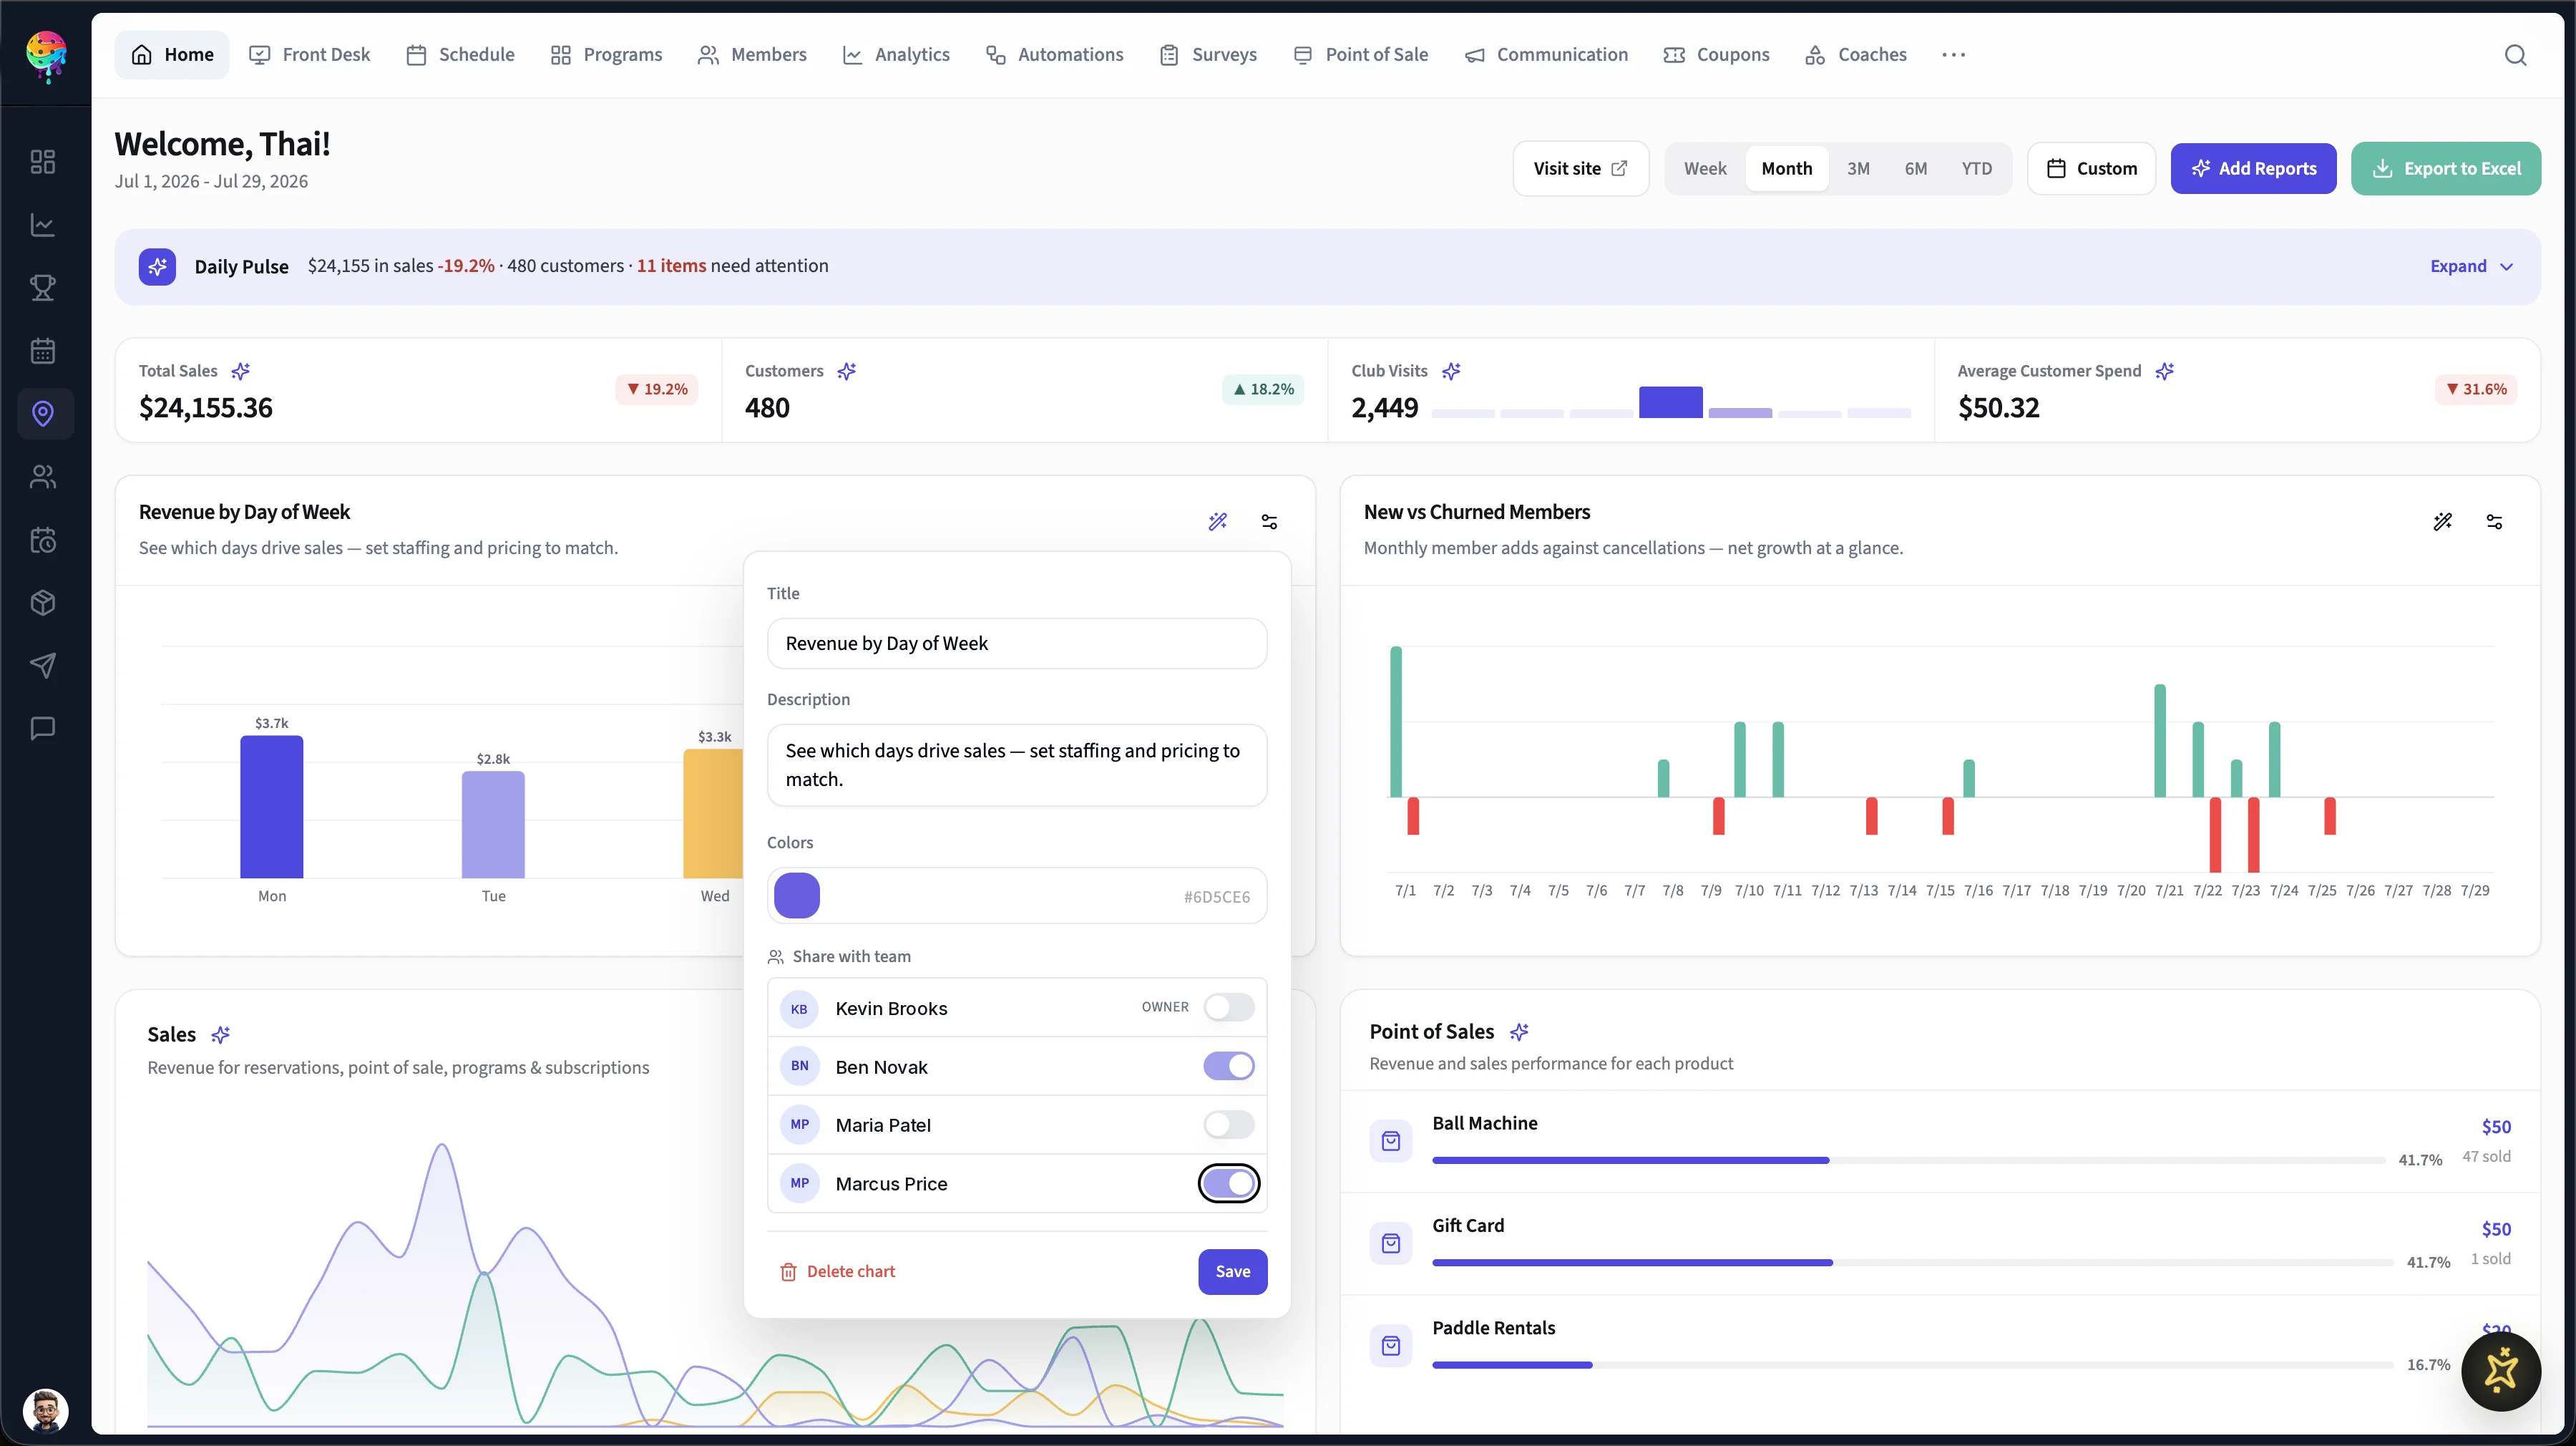This screenshot has height=1446, width=2576.
Task: Open settings sliders icon on Revenue by Day of Week
Action: (1269, 521)
